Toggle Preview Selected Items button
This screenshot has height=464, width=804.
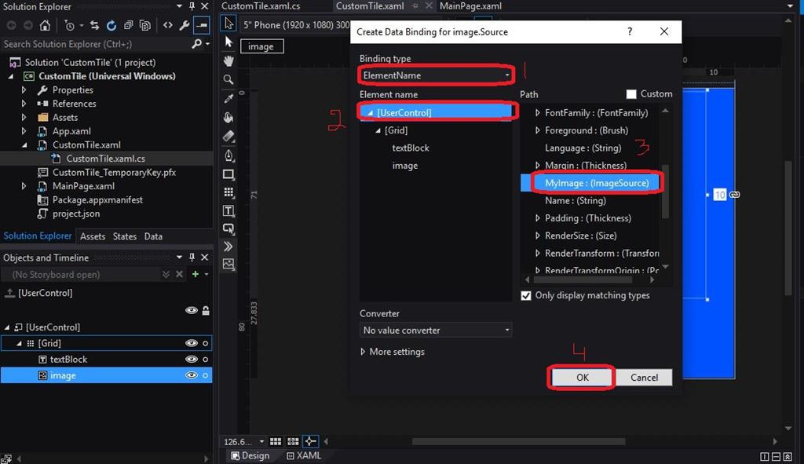(x=202, y=25)
